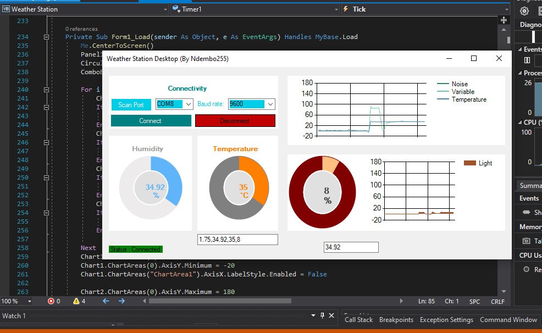This screenshot has width=542, height=333.
Task: Pin the Watch 1 window with the pin icon
Action: coord(322,316)
